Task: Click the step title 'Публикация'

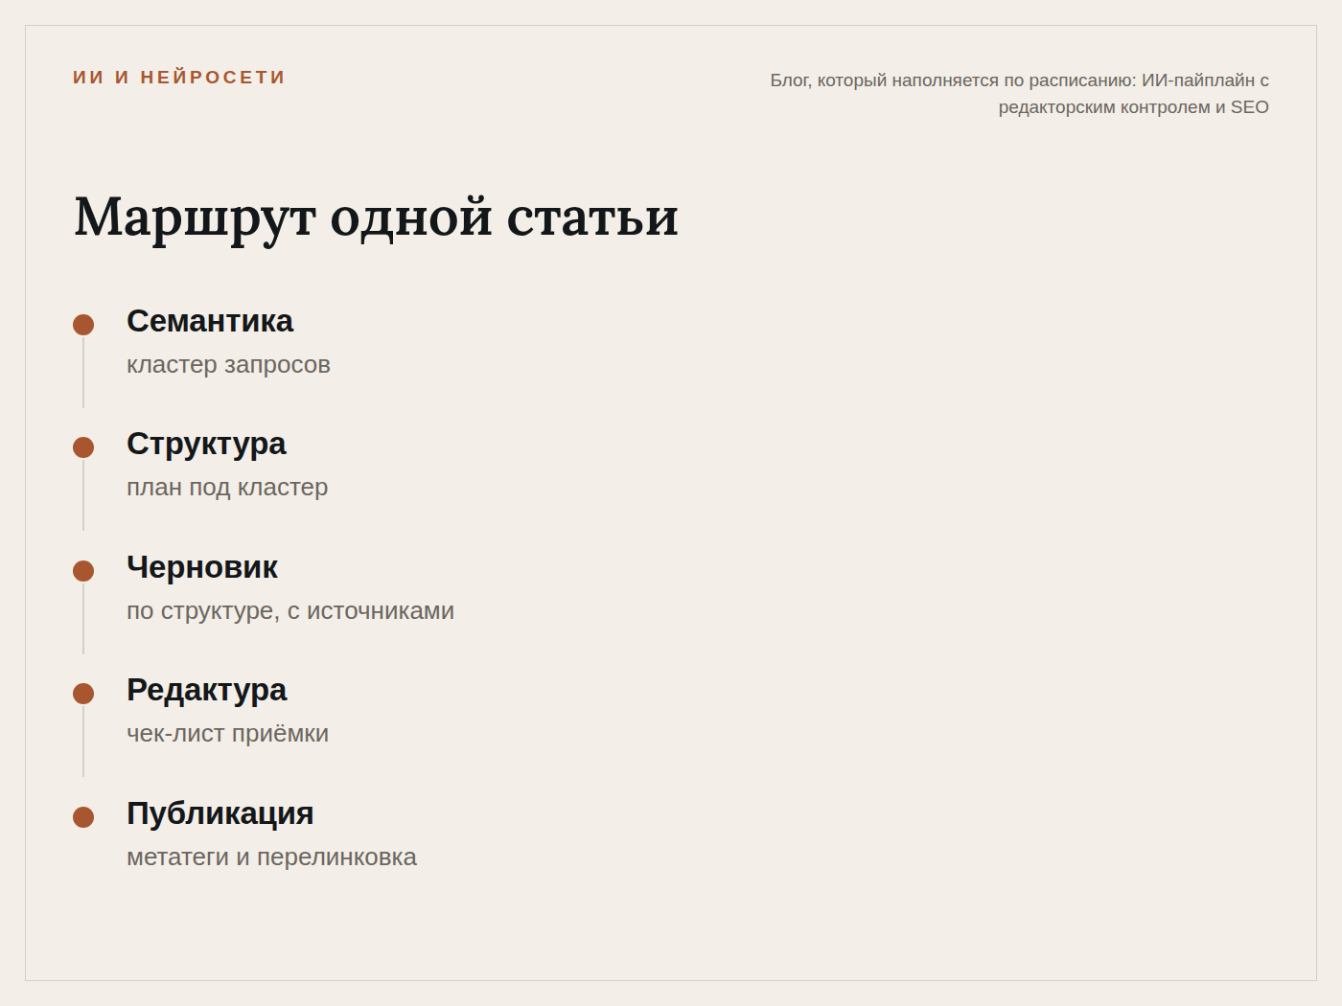Action: pyautogui.click(x=220, y=814)
